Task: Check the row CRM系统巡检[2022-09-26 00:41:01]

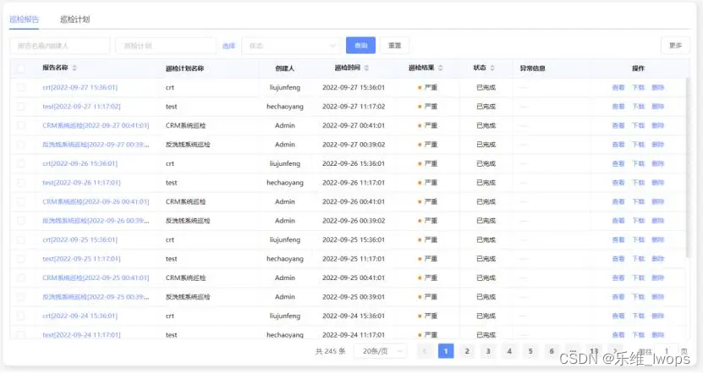Action: click(20, 201)
